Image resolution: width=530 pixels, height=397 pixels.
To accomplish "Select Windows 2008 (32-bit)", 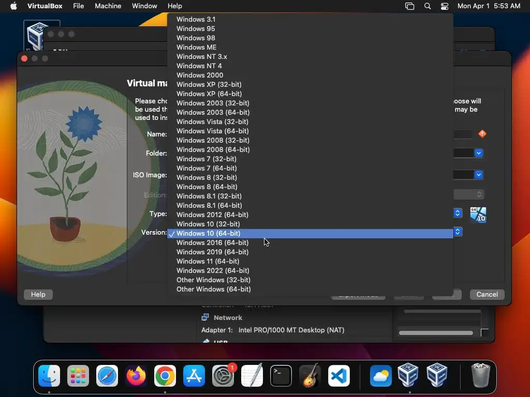I will coord(310,140).
